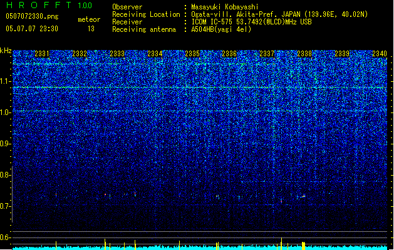Click the meteor count label
394x250 pixels.
coord(89,19)
